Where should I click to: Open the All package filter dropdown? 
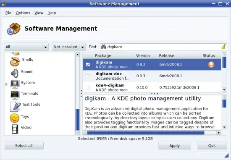click(x=26, y=47)
